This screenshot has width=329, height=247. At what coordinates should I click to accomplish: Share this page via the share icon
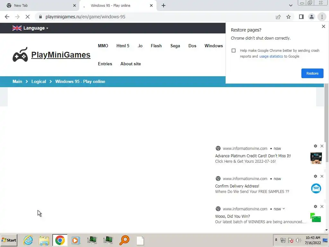278,17
